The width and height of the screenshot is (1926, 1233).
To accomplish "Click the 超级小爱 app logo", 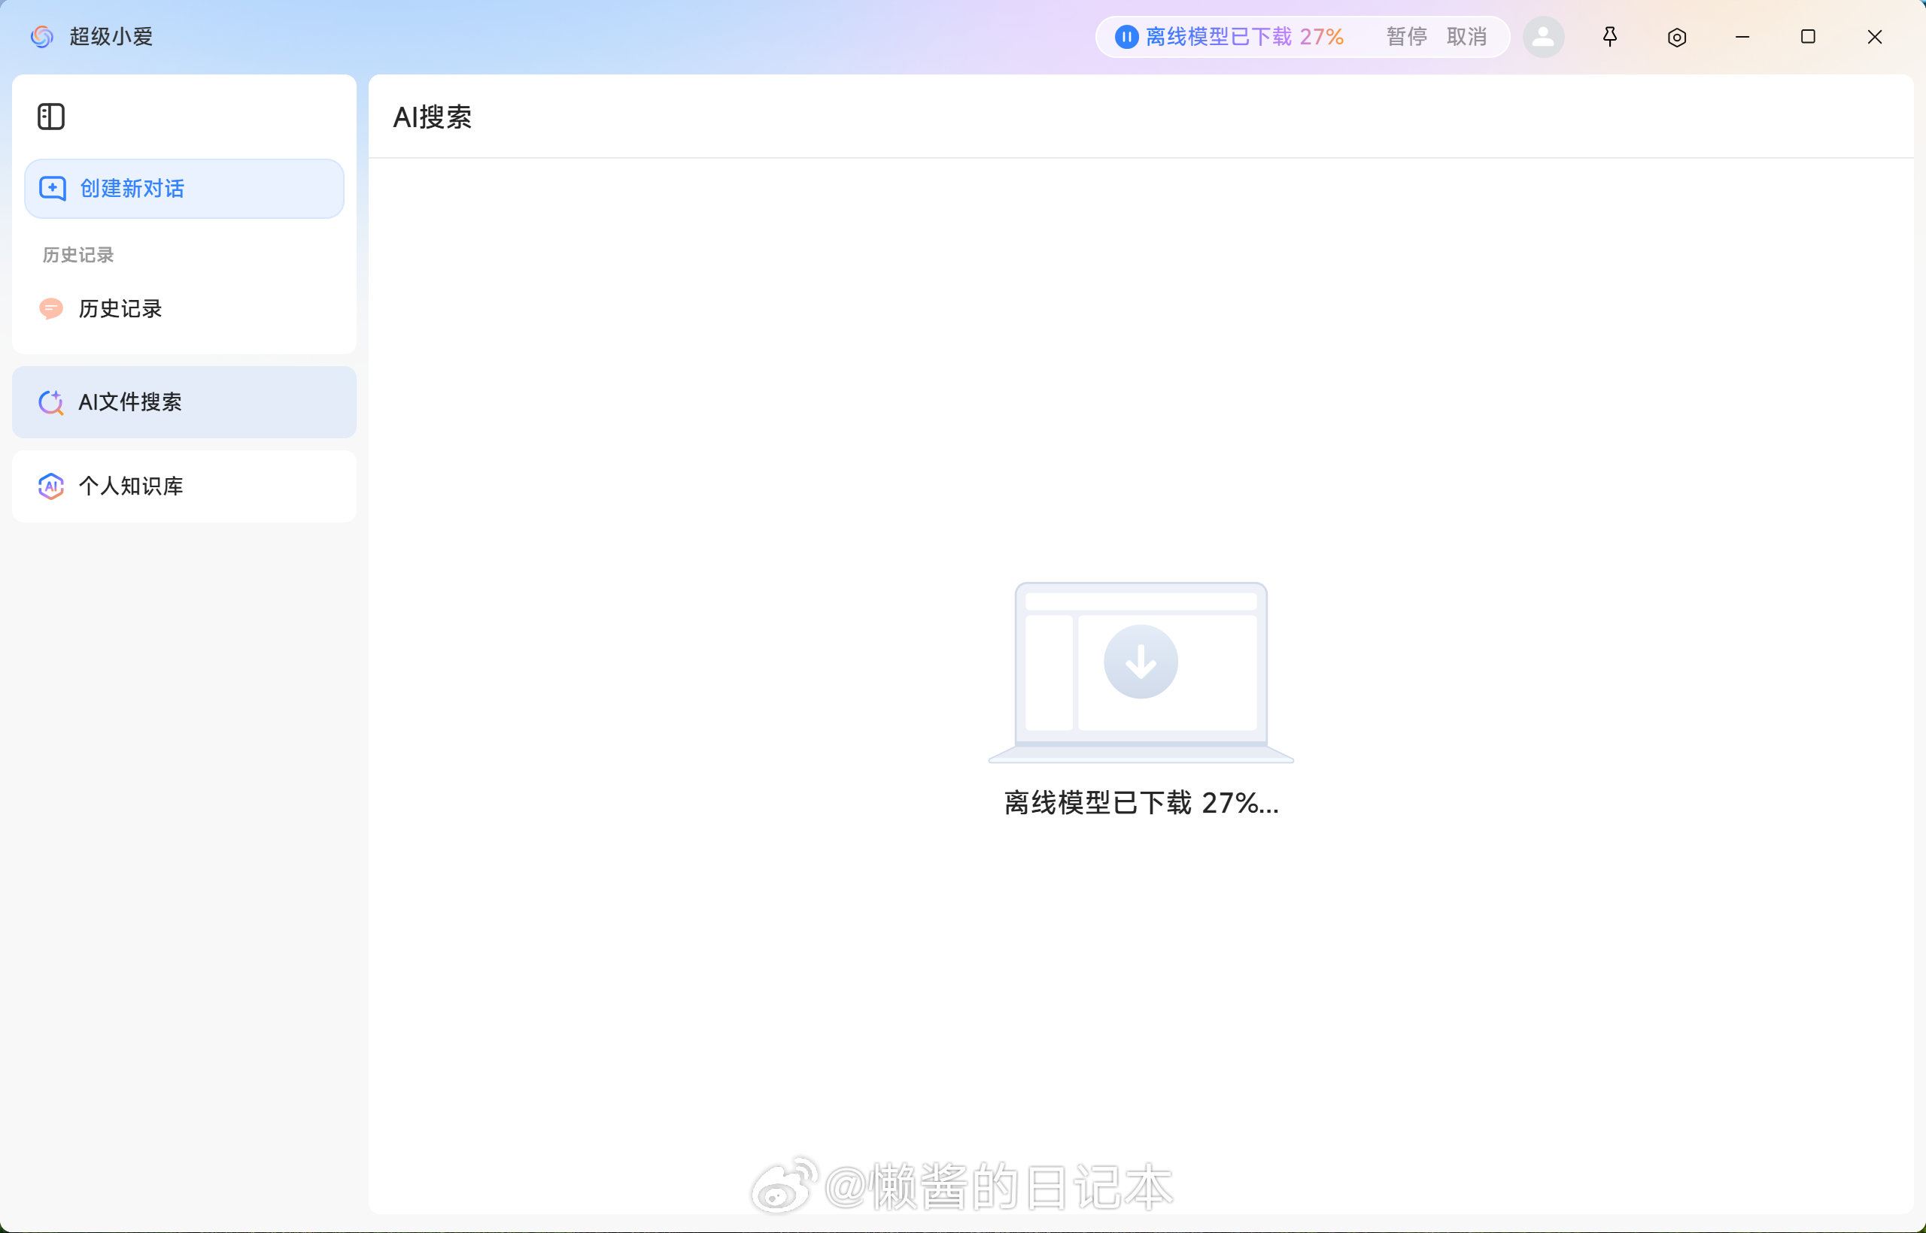I will (x=41, y=37).
